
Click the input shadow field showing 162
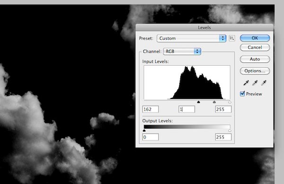pyautogui.click(x=151, y=109)
